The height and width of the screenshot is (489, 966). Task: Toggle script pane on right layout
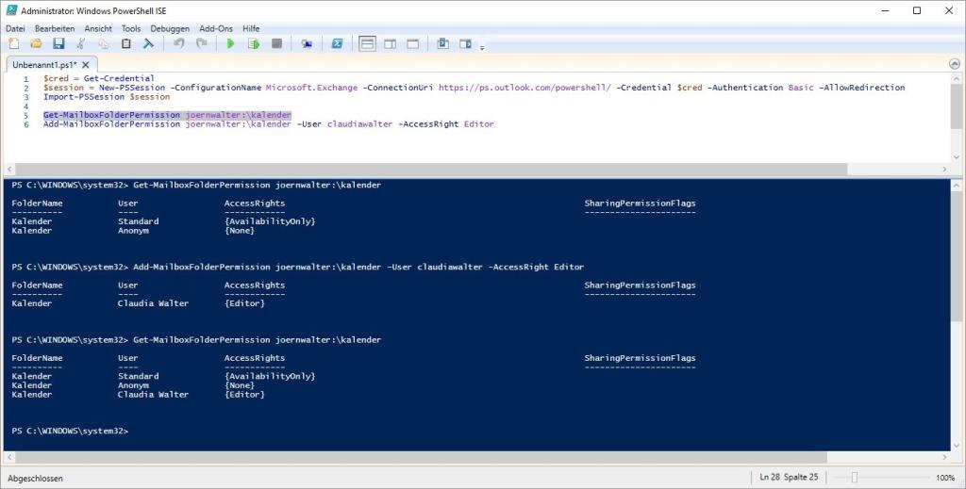[389, 43]
